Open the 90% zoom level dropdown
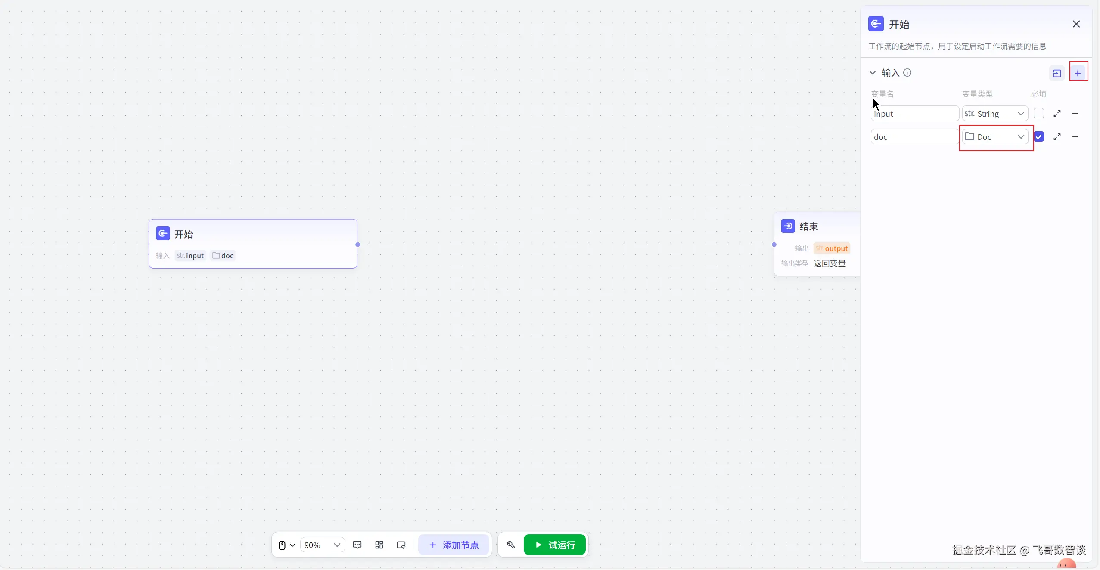Viewport: 1100px width, 570px height. (322, 545)
